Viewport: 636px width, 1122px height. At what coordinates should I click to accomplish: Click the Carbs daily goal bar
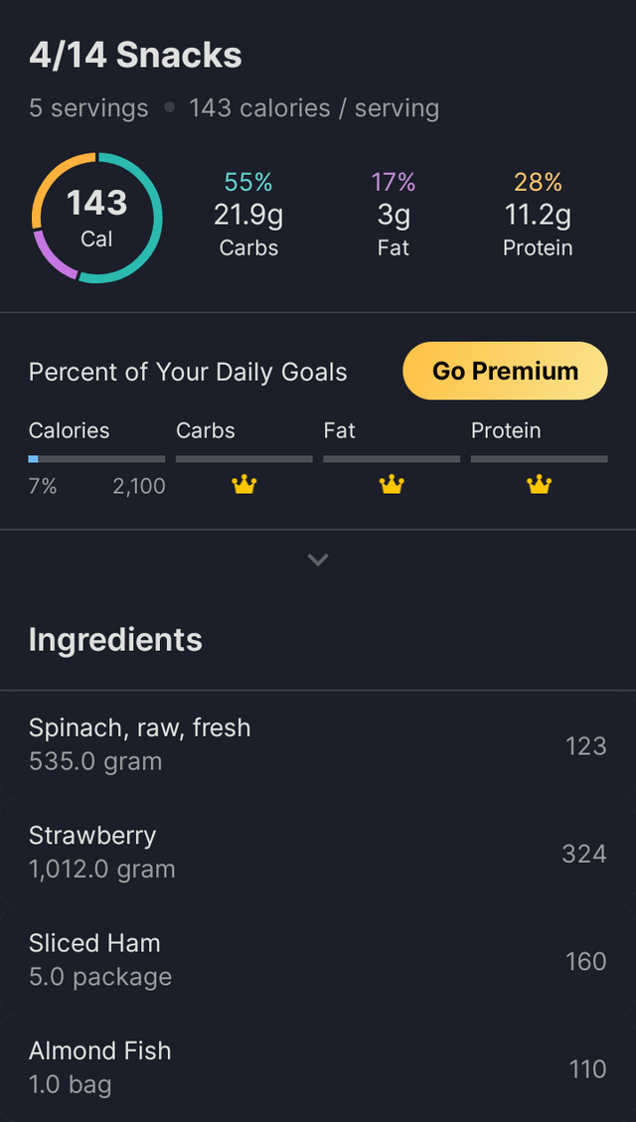point(244,459)
